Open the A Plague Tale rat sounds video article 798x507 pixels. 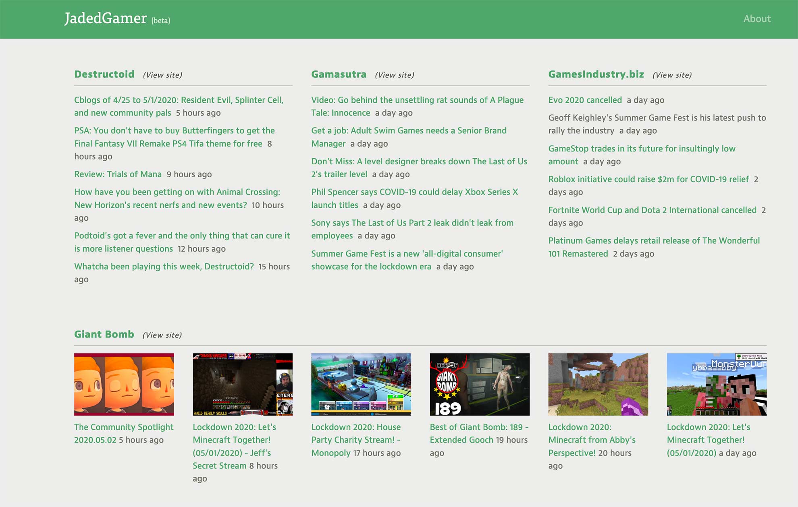coord(417,106)
